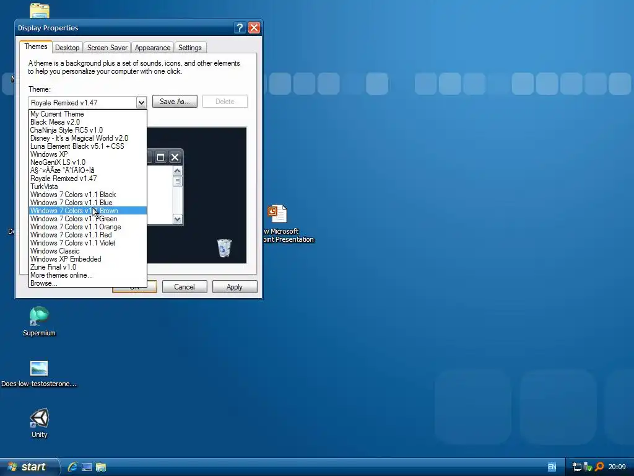Select the Windows XP theme entry
Viewport: 634px width, 476px height.
click(88, 154)
